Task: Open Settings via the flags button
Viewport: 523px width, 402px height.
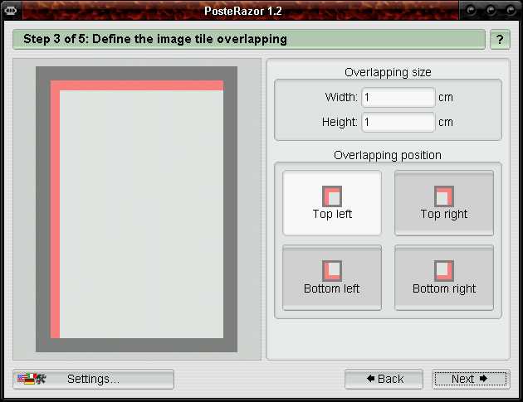Action: [93, 379]
